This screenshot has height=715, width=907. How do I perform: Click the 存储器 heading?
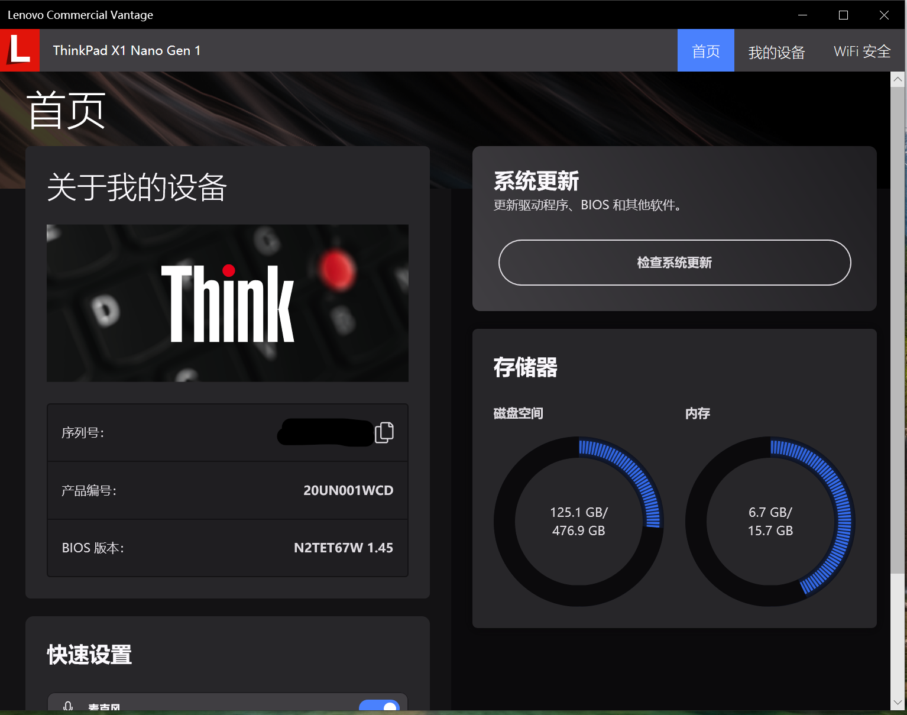(x=526, y=367)
